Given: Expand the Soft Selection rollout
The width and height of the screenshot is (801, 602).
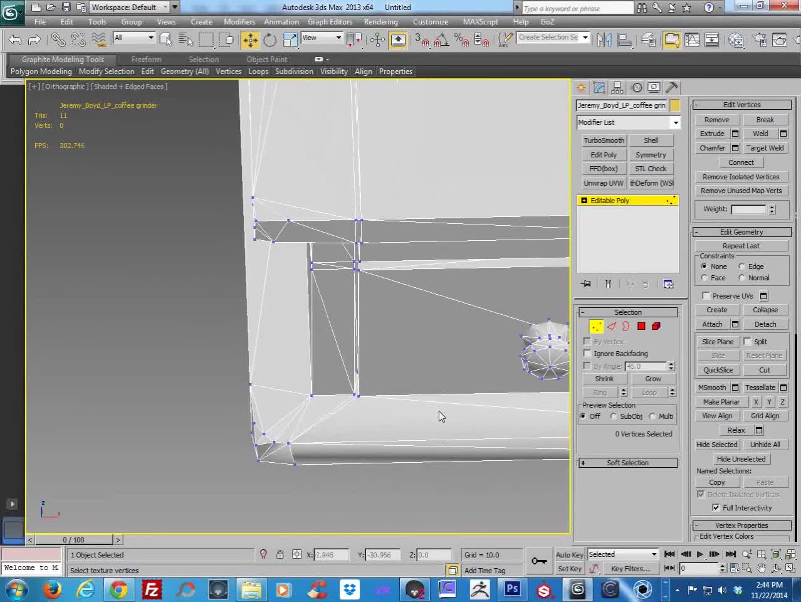Looking at the screenshot, I should click(627, 463).
